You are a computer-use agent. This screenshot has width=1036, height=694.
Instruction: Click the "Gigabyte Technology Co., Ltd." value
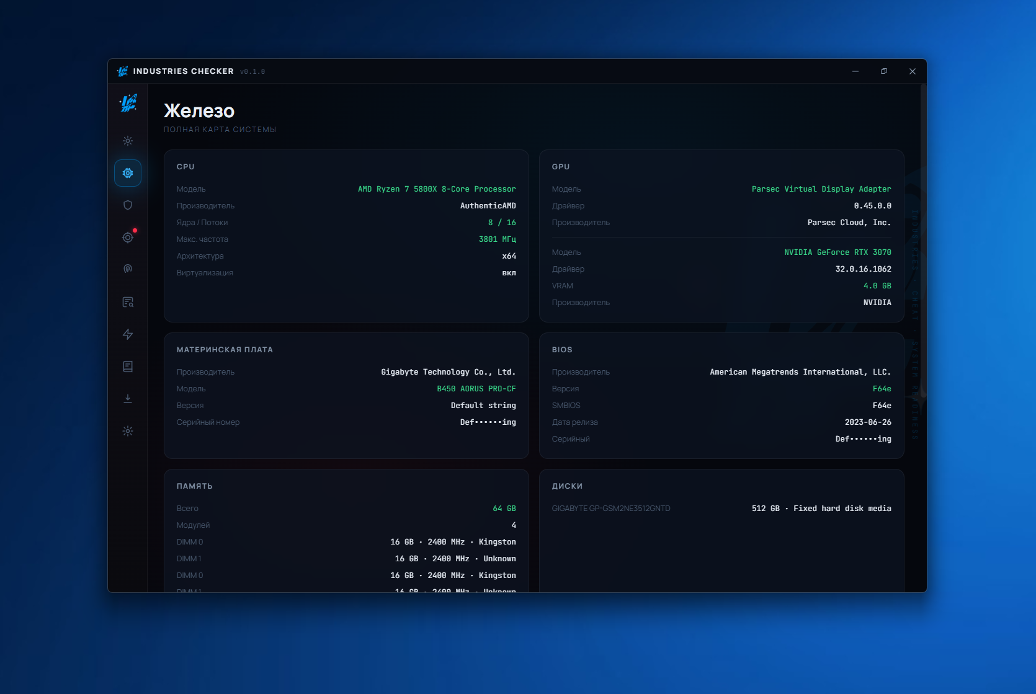pyautogui.click(x=449, y=372)
